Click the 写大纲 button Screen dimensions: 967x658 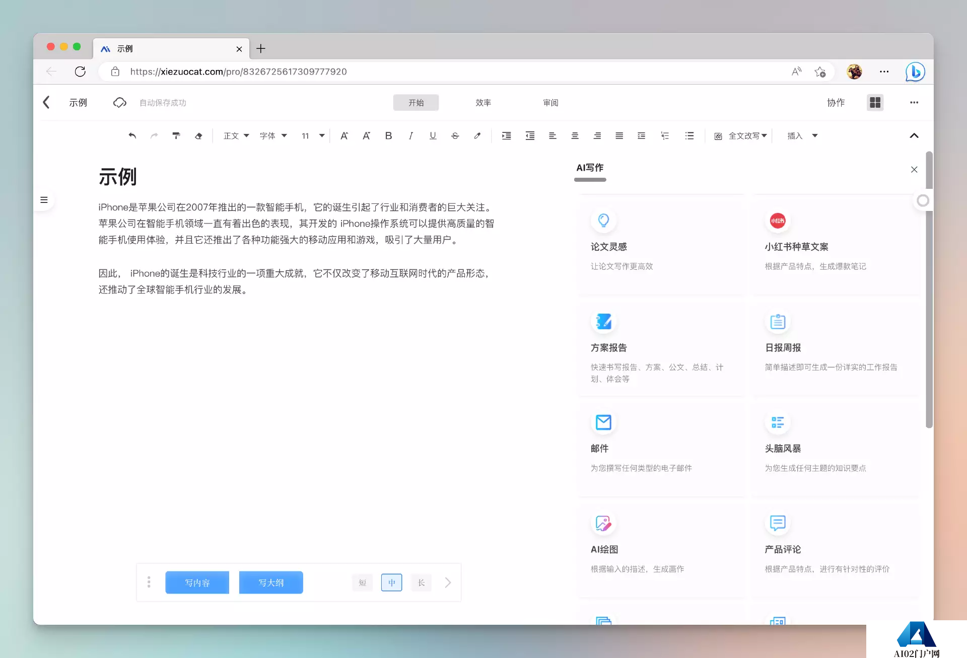pos(271,582)
